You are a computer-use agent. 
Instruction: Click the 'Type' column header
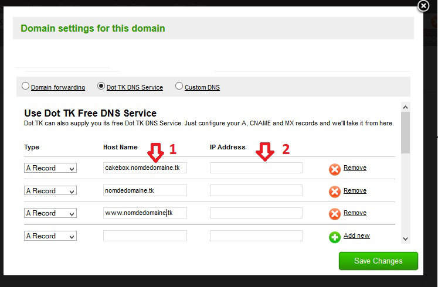coord(32,147)
